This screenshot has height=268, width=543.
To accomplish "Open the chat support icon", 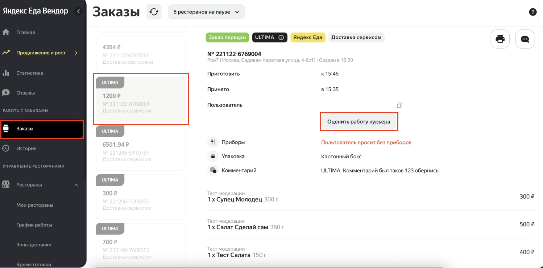I will pos(525,39).
